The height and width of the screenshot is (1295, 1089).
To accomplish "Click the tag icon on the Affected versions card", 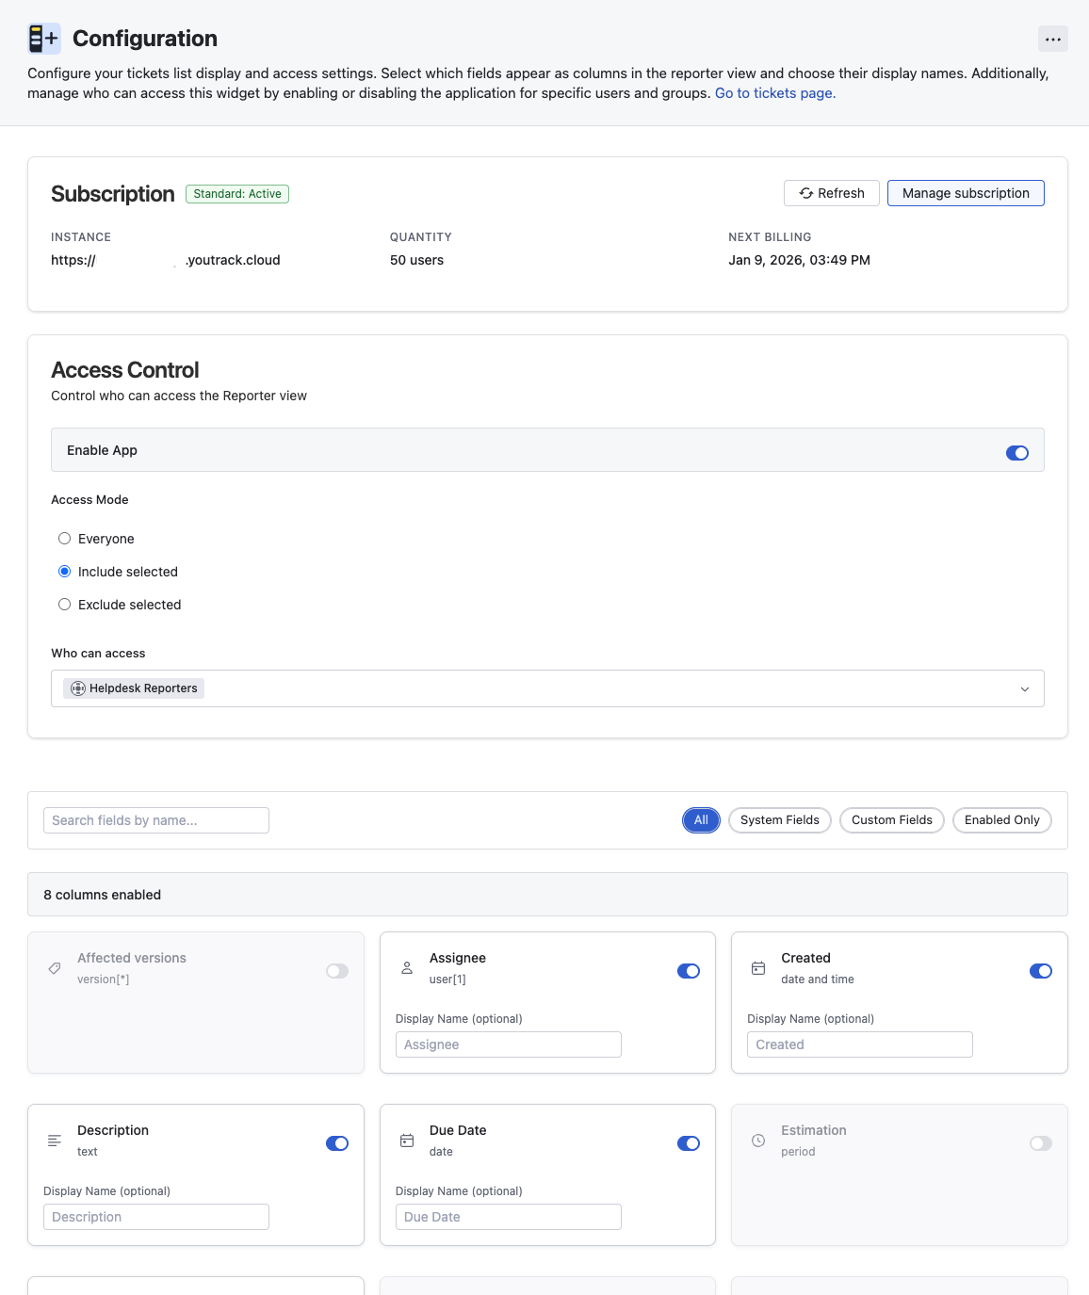I will point(54,968).
